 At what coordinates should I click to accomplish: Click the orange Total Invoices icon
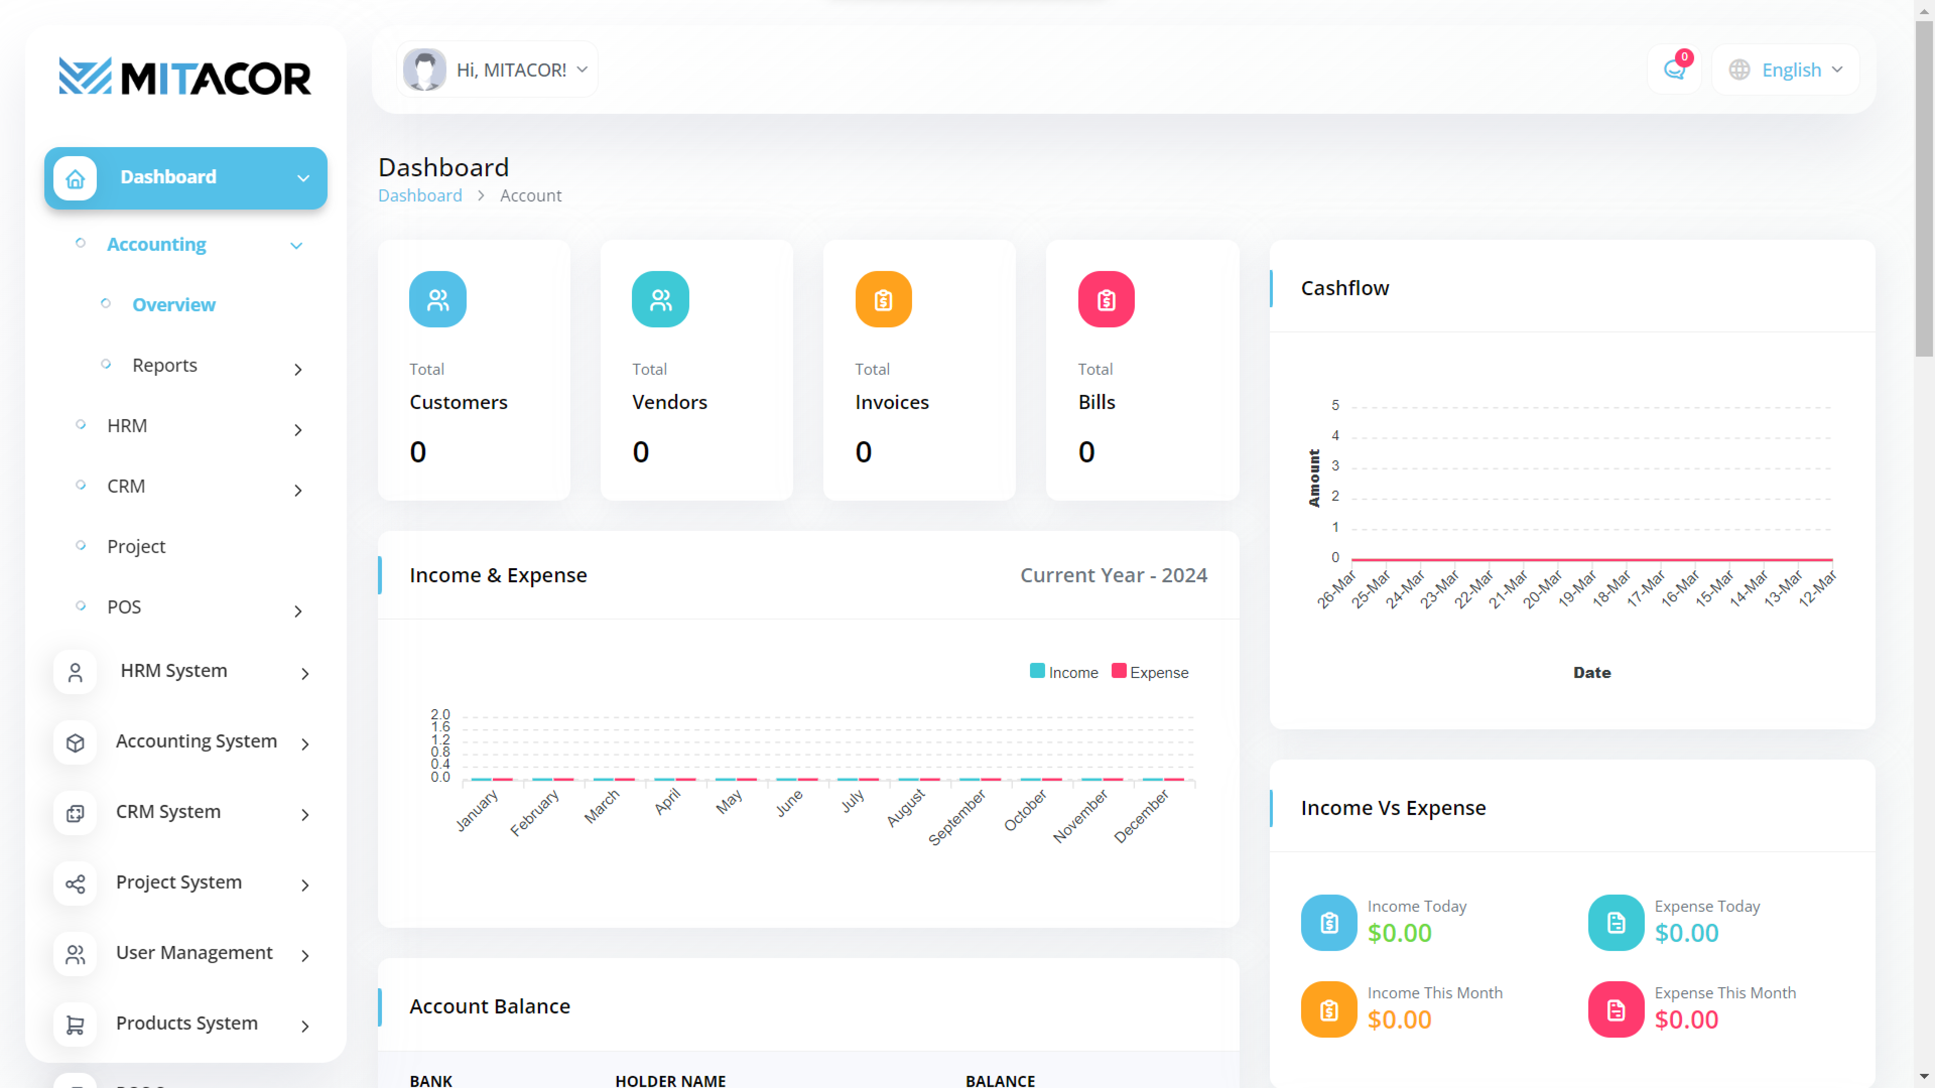[x=883, y=300]
